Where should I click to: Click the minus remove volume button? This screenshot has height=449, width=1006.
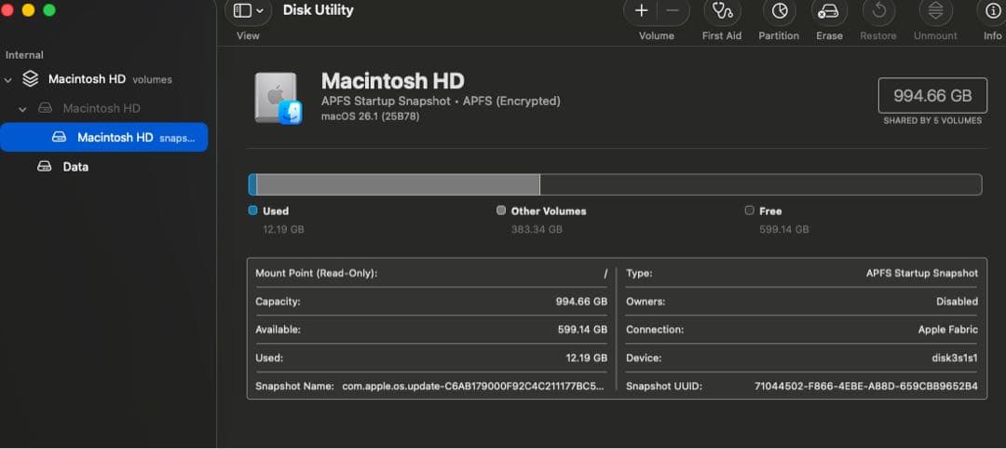click(x=673, y=11)
